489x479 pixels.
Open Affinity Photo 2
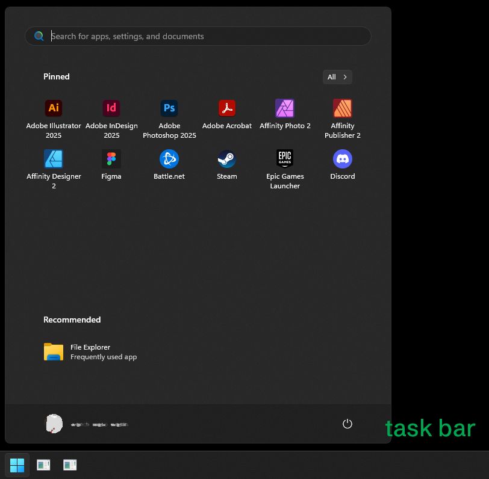pyautogui.click(x=285, y=115)
